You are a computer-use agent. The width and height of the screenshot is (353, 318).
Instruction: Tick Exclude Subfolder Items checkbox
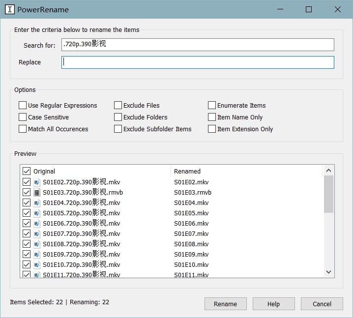118,129
